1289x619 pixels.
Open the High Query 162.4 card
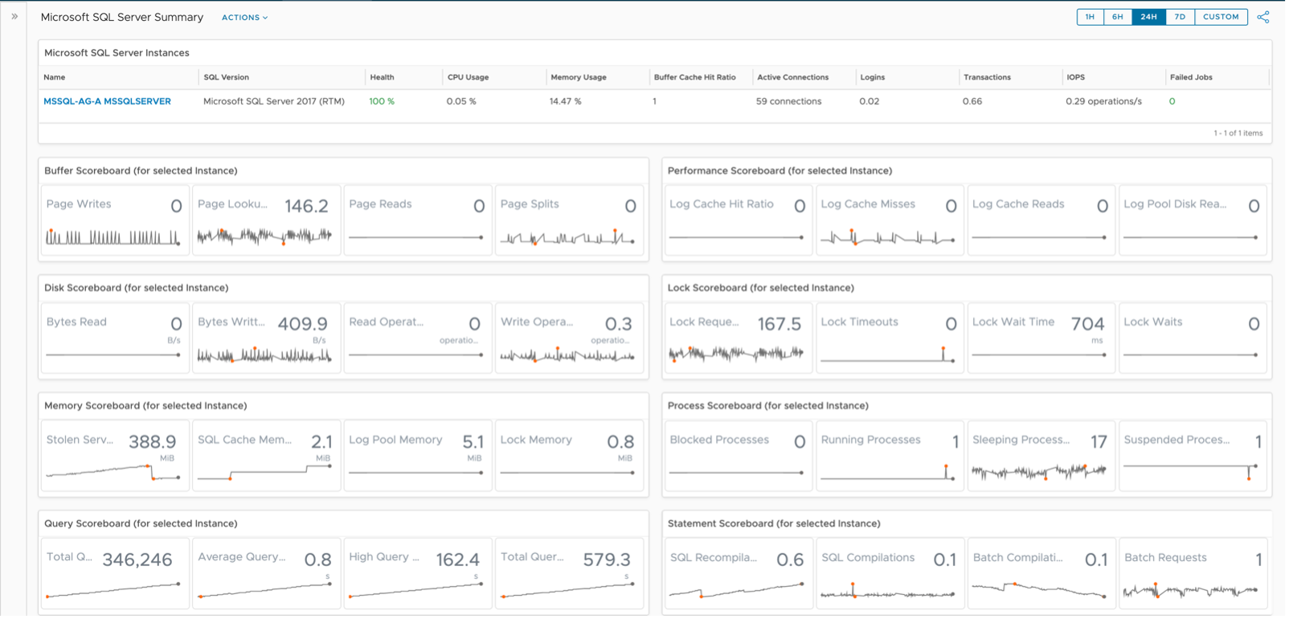coord(418,574)
